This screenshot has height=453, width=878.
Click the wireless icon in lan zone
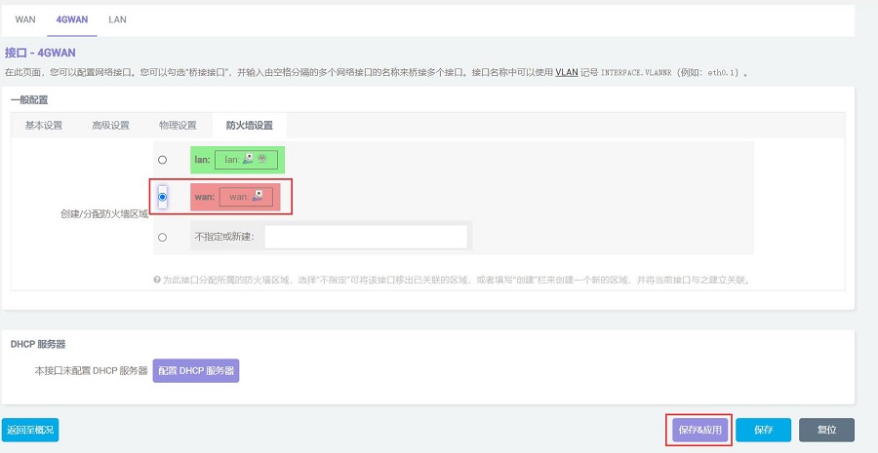click(260, 160)
